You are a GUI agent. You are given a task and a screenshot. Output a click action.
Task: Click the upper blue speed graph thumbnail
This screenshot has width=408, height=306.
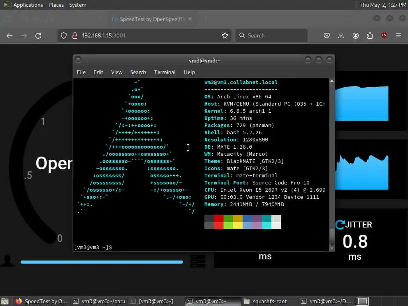coord(362,104)
